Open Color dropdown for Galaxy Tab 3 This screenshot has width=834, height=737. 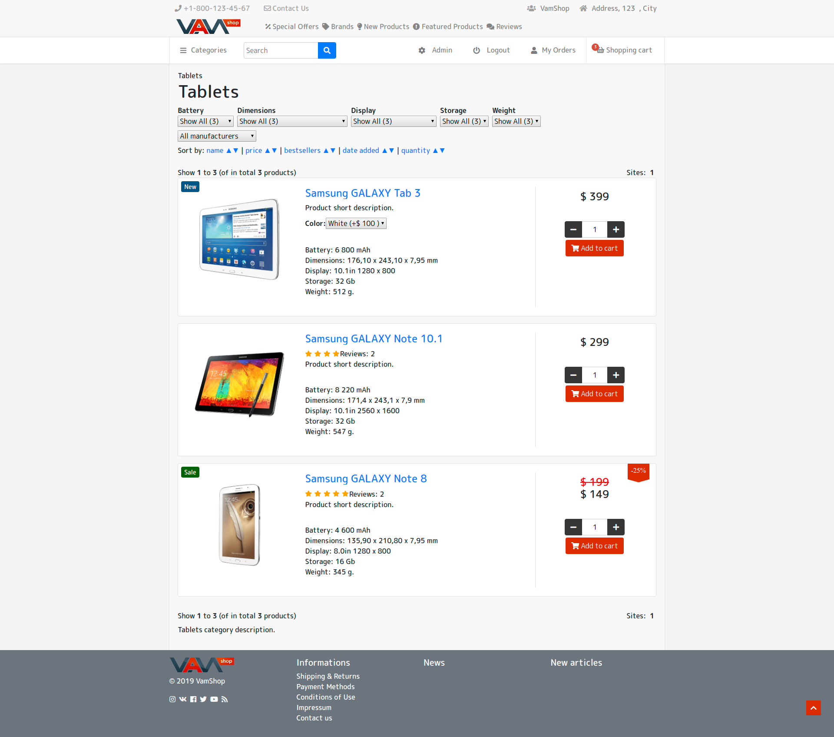356,223
